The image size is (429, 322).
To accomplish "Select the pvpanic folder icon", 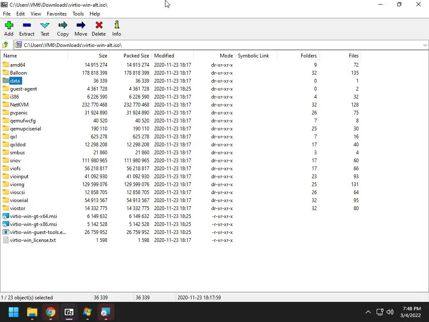I will point(6,112).
